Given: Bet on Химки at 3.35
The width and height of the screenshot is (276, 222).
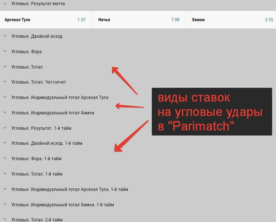Looking at the screenshot, I should point(231,20).
